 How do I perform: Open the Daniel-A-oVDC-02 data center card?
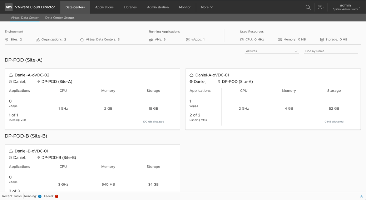[93, 99]
